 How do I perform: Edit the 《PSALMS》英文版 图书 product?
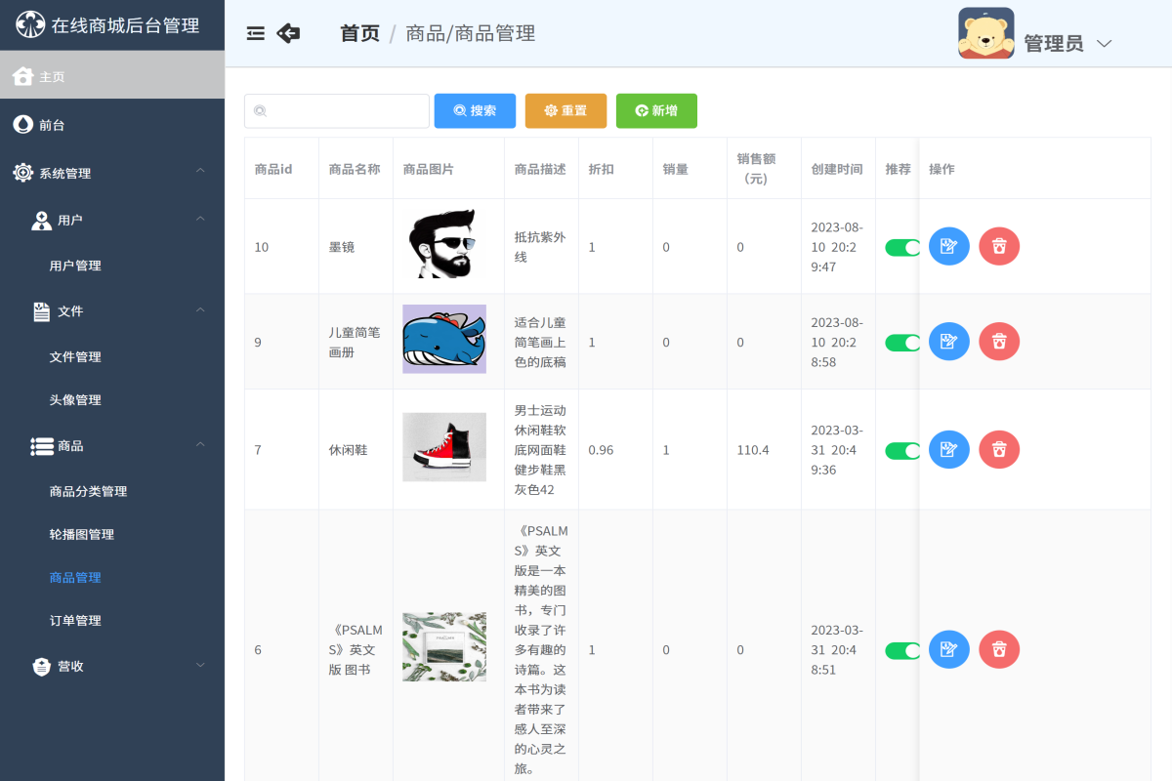948,649
